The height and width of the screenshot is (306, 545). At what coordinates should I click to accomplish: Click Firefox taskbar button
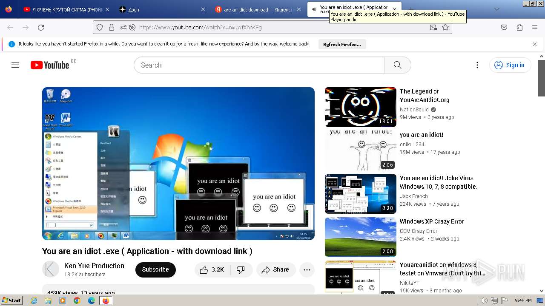tap(106, 300)
